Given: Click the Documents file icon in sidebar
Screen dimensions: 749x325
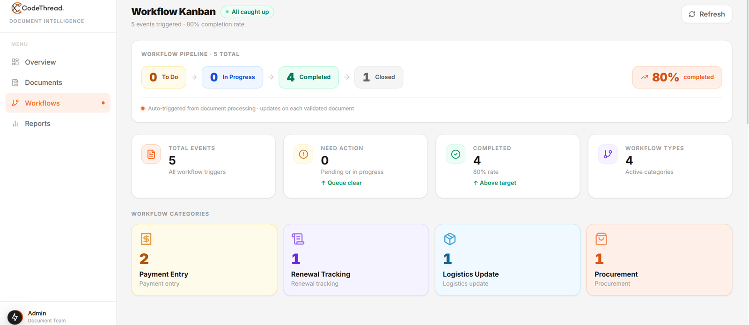Looking at the screenshot, I should coord(15,82).
